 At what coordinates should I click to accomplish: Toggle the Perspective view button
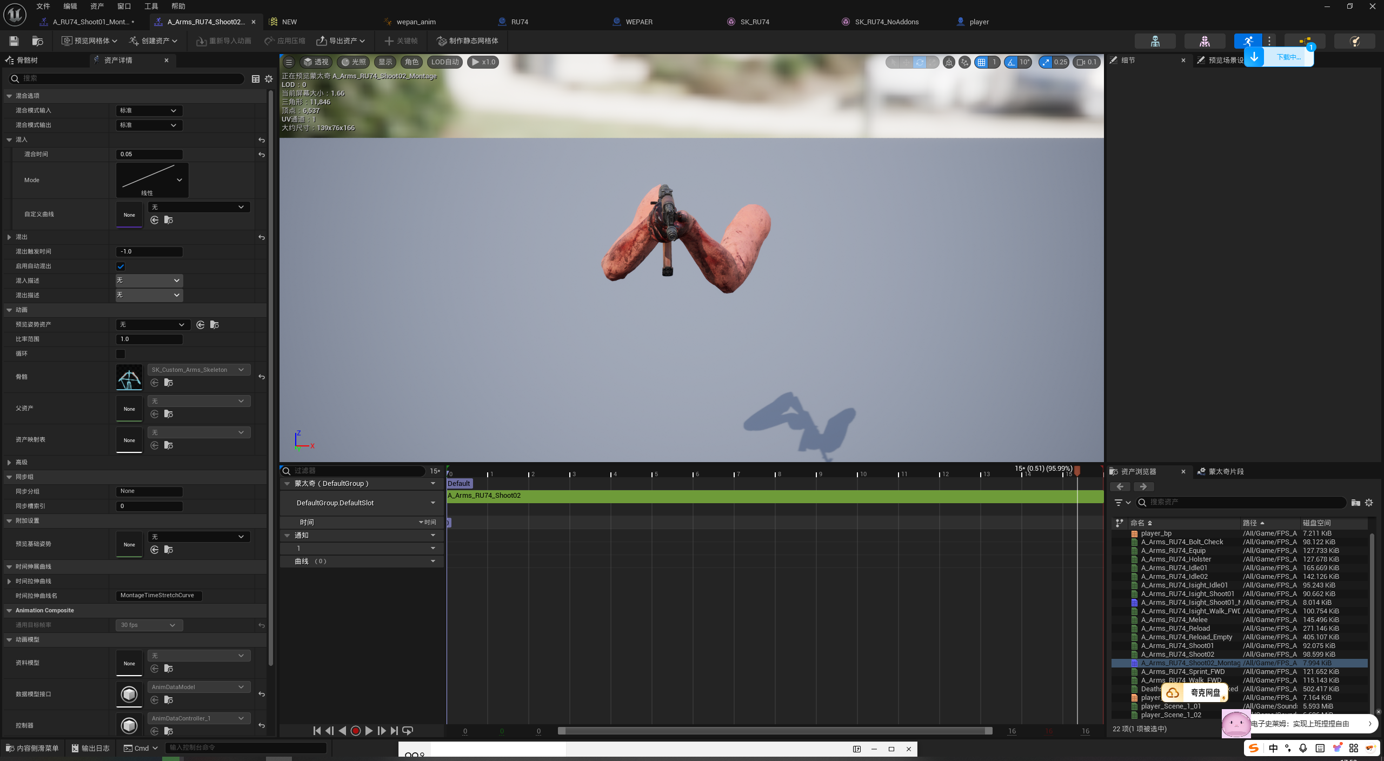coord(316,62)
